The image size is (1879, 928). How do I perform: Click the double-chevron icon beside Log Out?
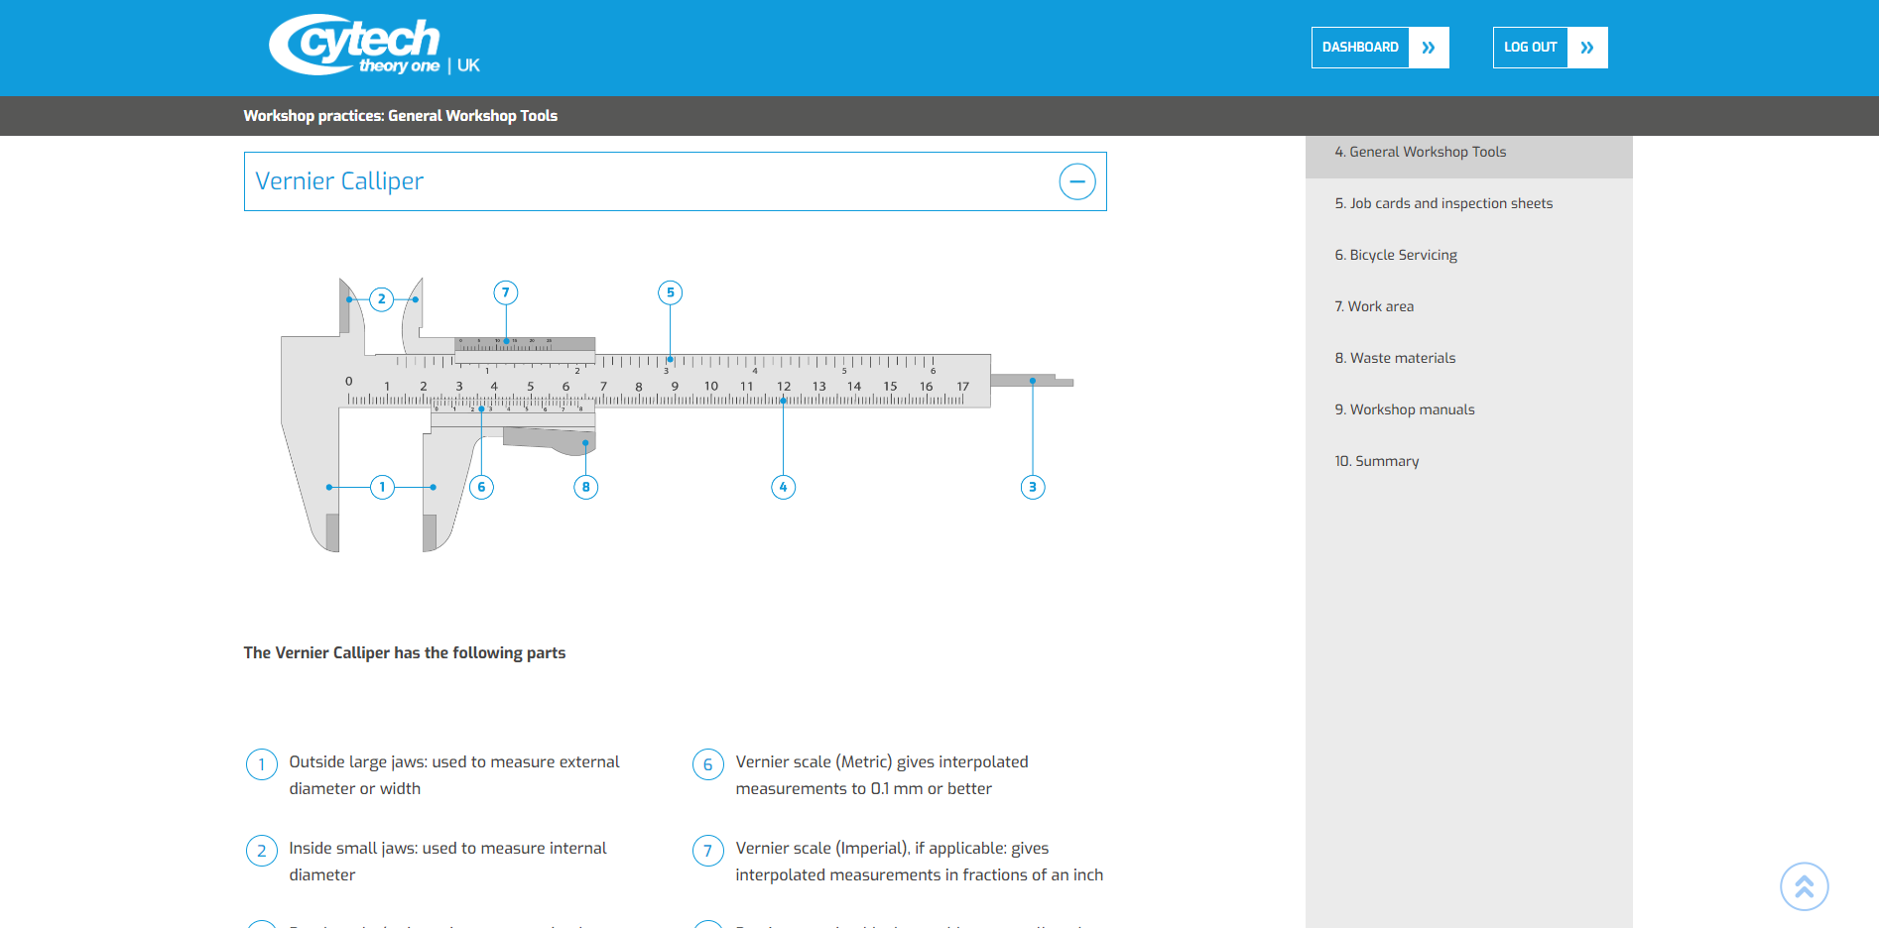[x=1587, y=48]
